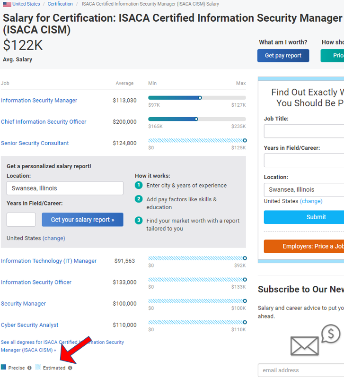The image size is (344, 377).
Task: Open See all degrees for ISACA CISM link
Action: click(x=62, y=346)
